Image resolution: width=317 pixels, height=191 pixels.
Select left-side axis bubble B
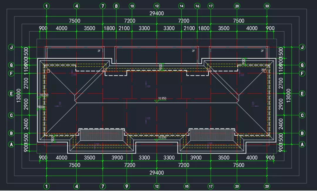point(11,133)
